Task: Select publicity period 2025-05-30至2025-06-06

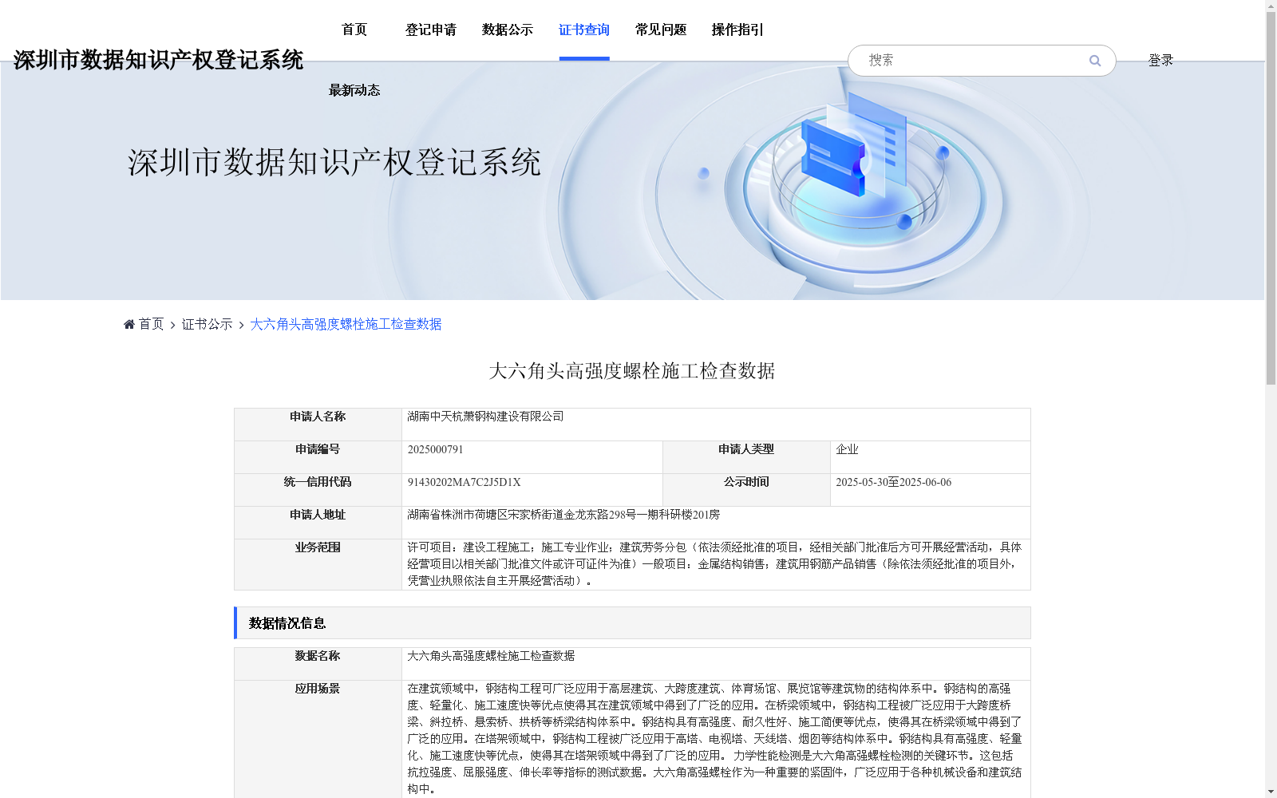Action: pos(893,482)
